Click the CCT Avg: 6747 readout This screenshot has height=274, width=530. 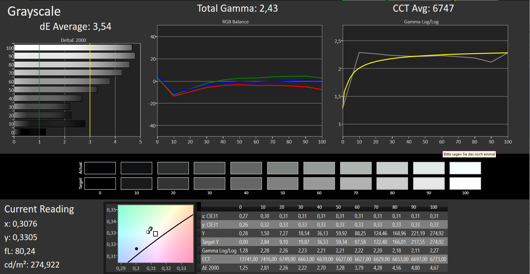click(423, 8)
